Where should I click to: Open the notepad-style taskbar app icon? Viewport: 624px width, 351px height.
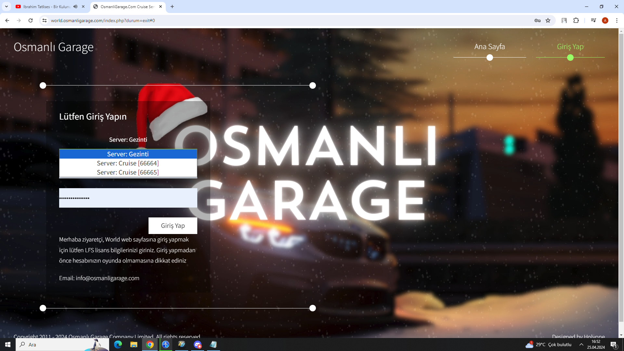click(x=213, y=344)
